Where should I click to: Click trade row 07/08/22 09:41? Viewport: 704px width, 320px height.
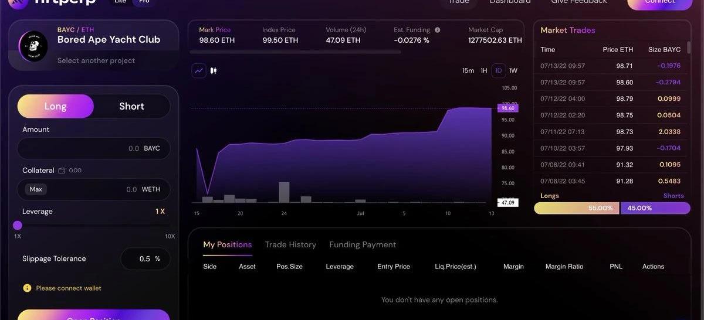(x=612, y=165)
